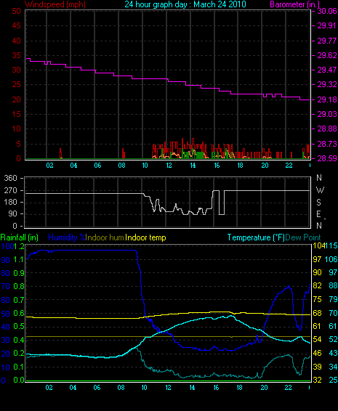This screenshot has width=338, height=411.
Task: Click the Rainfall (in) legend label
Action: [20, 237]
